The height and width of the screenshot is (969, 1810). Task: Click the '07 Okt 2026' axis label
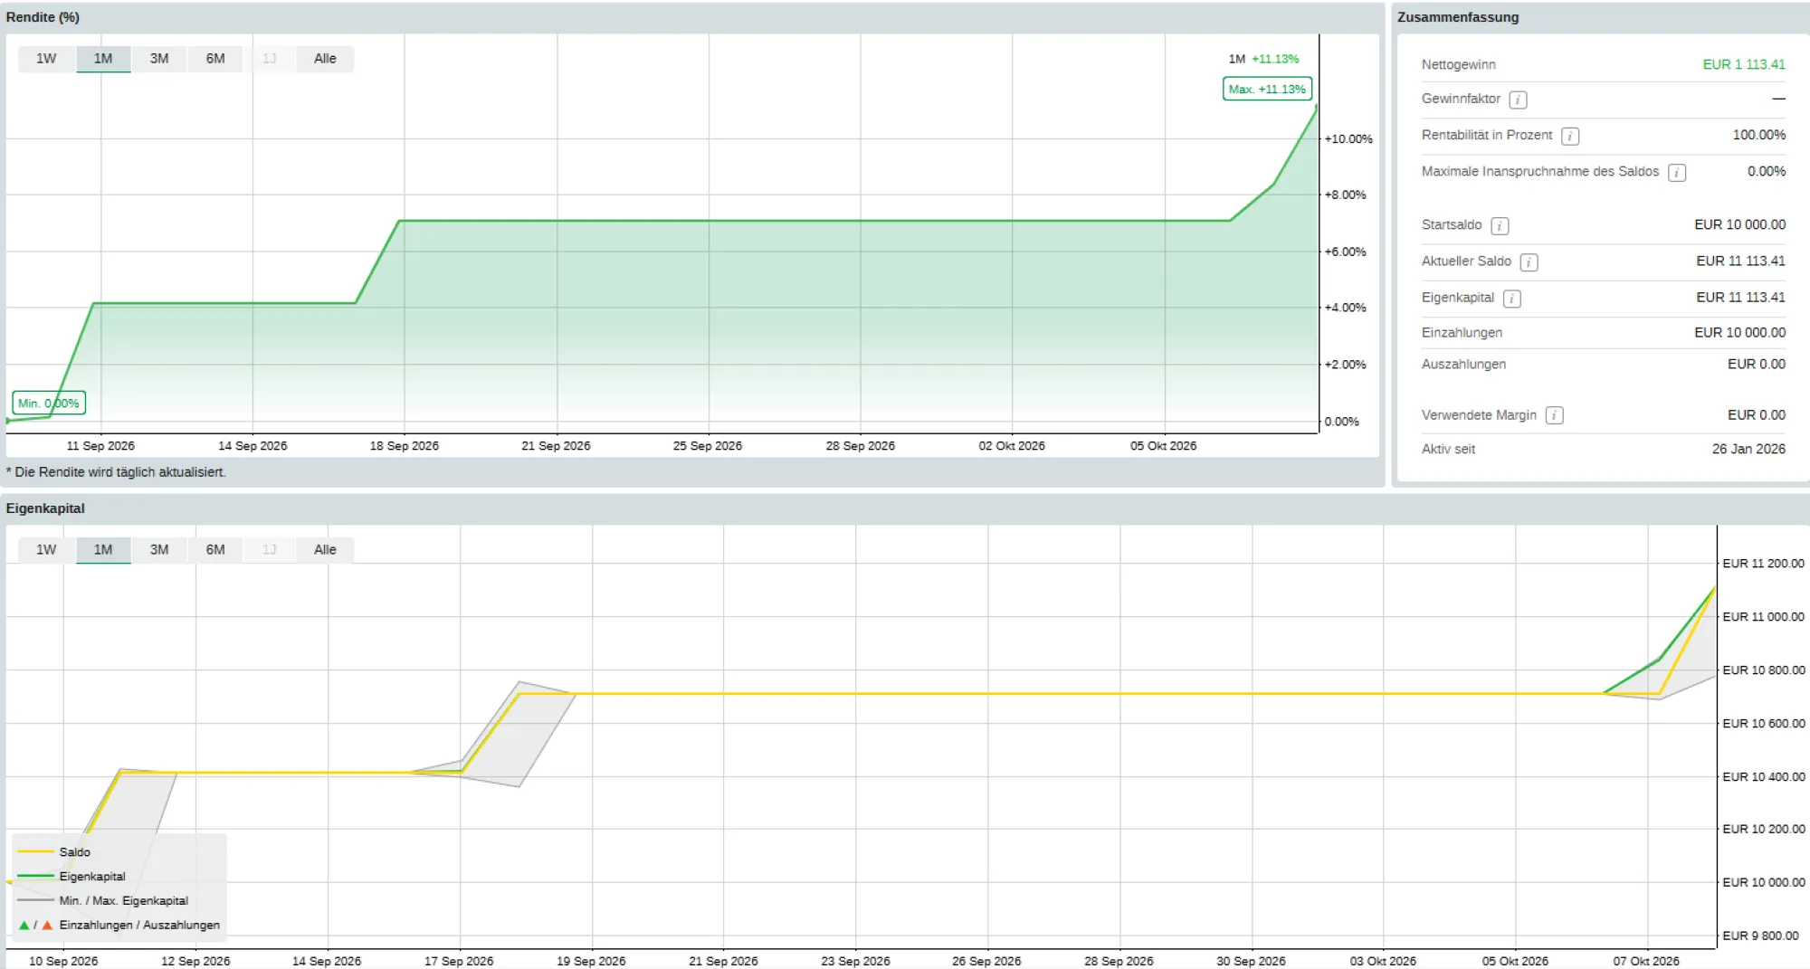point(1646,961)
